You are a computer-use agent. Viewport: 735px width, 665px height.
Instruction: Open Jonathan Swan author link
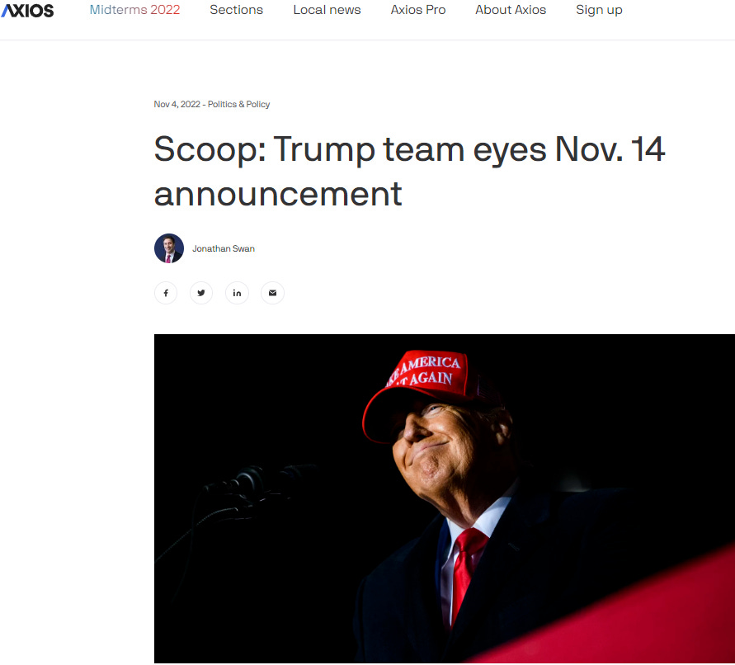(224, 248)
